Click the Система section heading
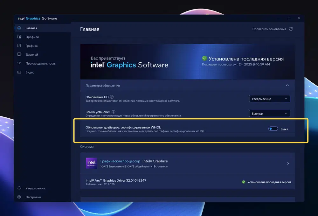Viewport: 318px width, 216px height. pos(87,146)
